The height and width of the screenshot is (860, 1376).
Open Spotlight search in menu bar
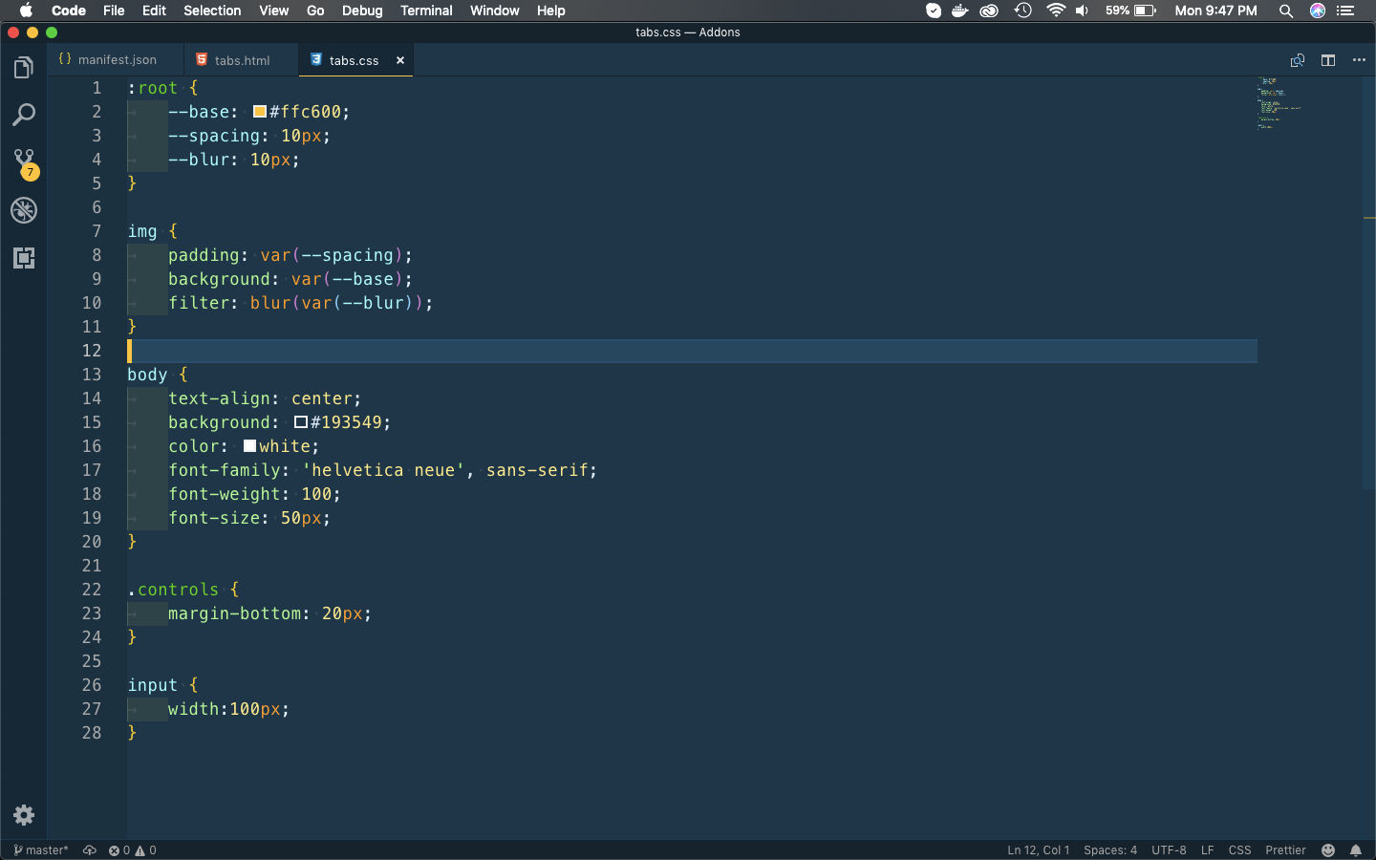[1286, 11]
